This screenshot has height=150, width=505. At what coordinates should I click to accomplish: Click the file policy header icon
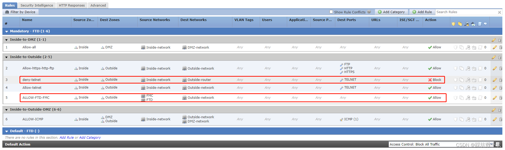pyautogui.click(x=460, y=24)
